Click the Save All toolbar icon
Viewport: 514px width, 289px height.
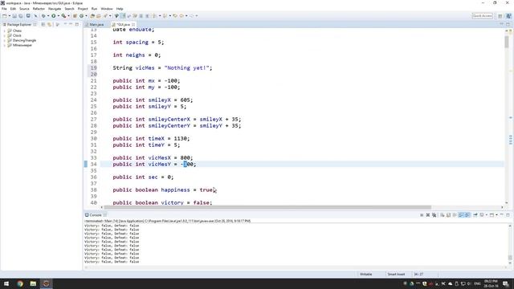[x=20, y=16]
